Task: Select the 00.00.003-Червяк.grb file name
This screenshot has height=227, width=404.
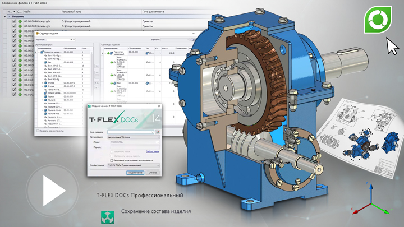Action: pos(37,26)
